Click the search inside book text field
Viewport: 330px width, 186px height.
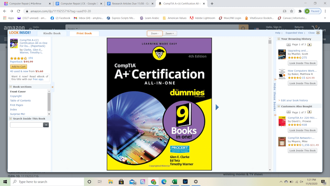[26, 125]
